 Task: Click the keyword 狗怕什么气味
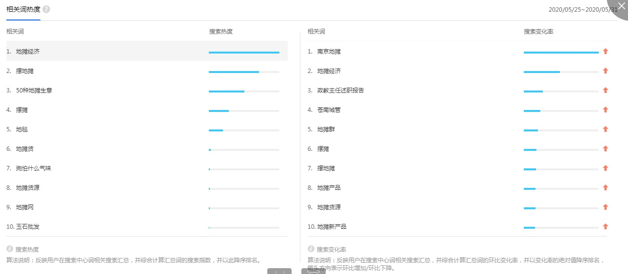pos(34,168)
